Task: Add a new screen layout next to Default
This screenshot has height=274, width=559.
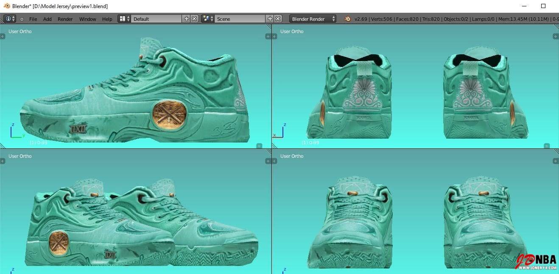Action: click(186, 19)
